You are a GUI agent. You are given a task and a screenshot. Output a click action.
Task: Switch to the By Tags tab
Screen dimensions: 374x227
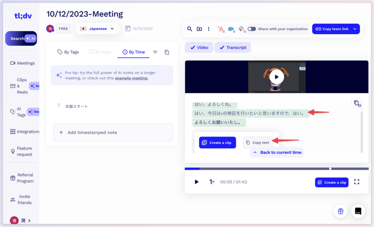[x=68, y=52]
